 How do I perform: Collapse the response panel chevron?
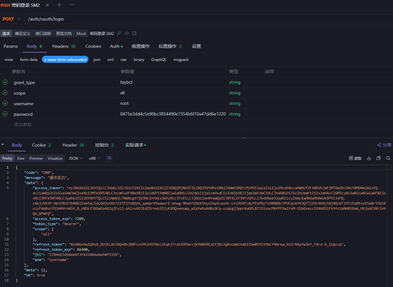click(3, 145)
